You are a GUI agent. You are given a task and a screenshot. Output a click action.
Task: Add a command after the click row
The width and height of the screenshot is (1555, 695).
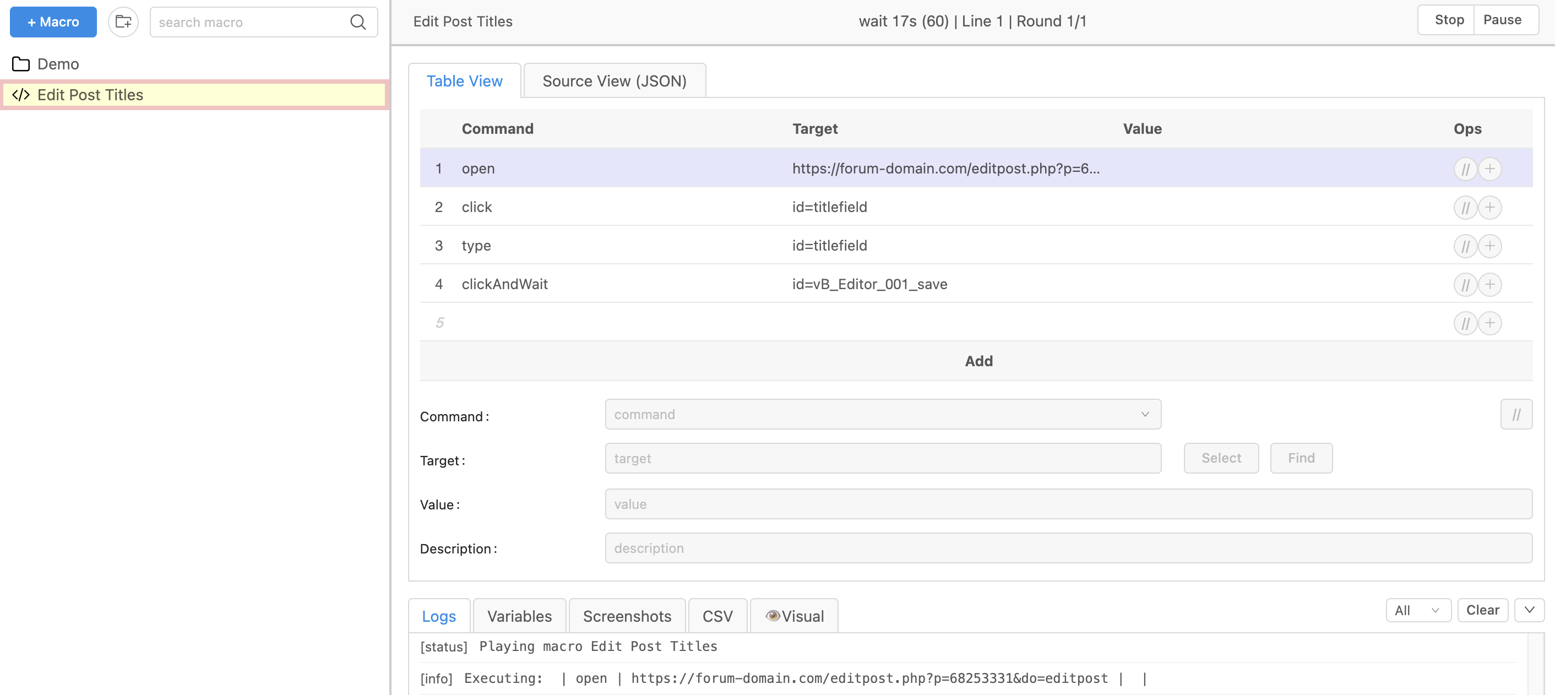tap(1490, 208)
